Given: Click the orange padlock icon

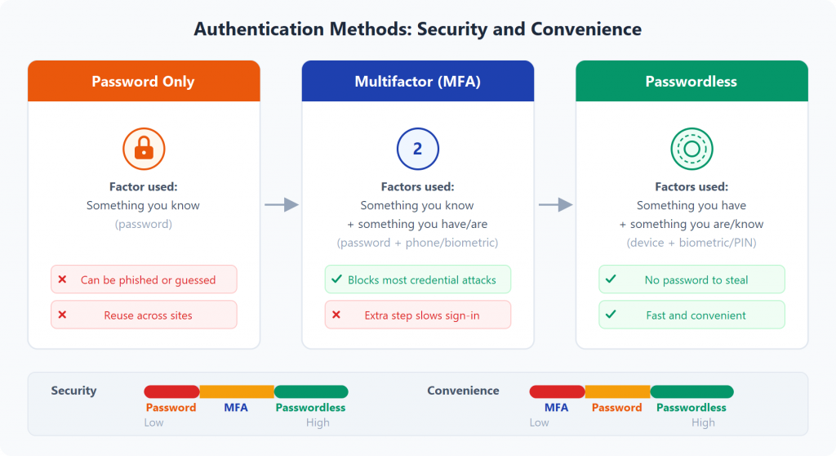Looking at the screenshot, I should tap(144, 148).
